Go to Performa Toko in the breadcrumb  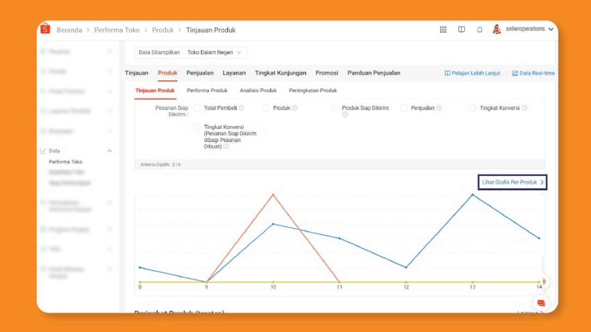pyautogui.click(x=117, y=30)
